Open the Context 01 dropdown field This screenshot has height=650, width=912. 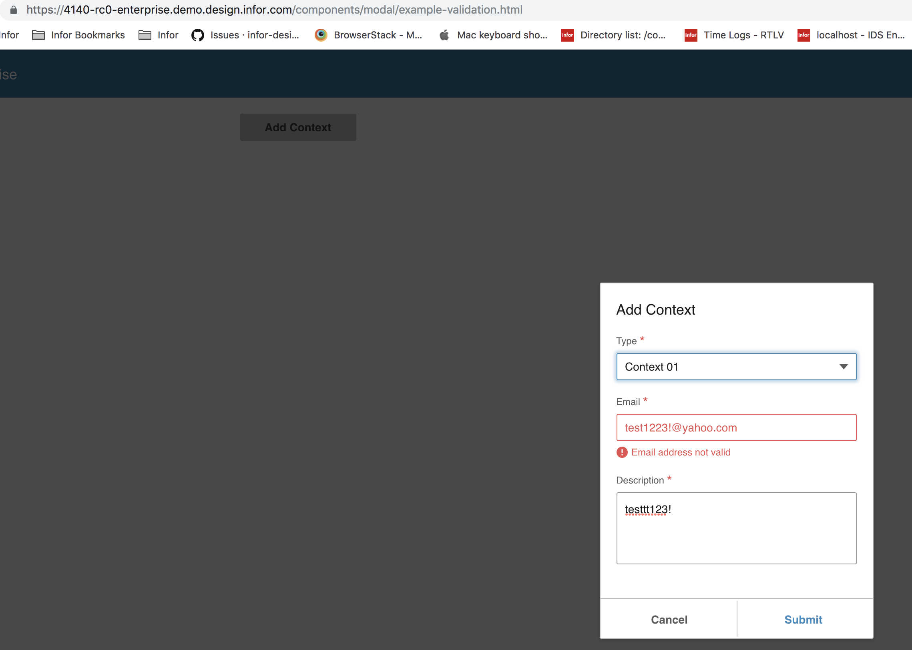click(721, 367)
